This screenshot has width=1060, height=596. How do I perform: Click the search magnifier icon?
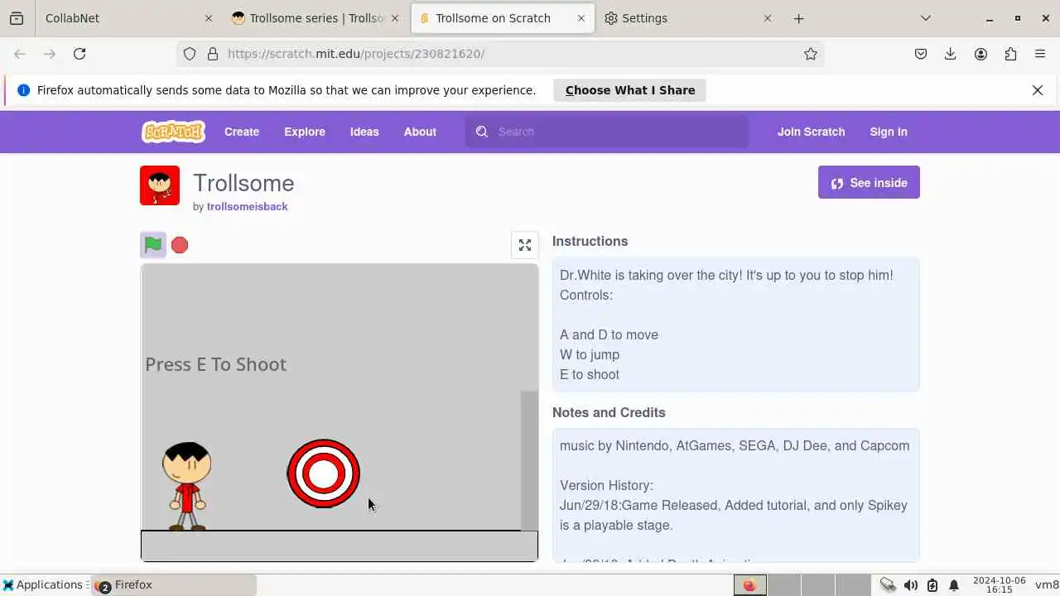[x=482, y=132]
